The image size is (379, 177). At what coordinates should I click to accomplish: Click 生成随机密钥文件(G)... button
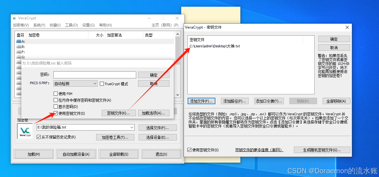(x=322, y=150)
